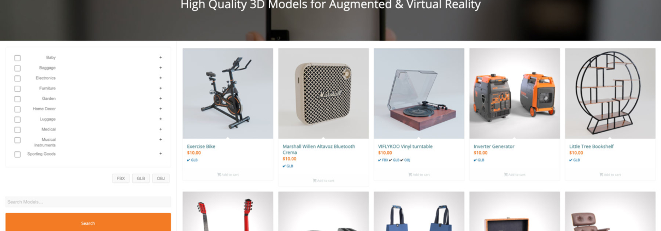Screen dimensions: 661x231
Task: Expand the Medical category plus icon
Action: click(161, 129)
